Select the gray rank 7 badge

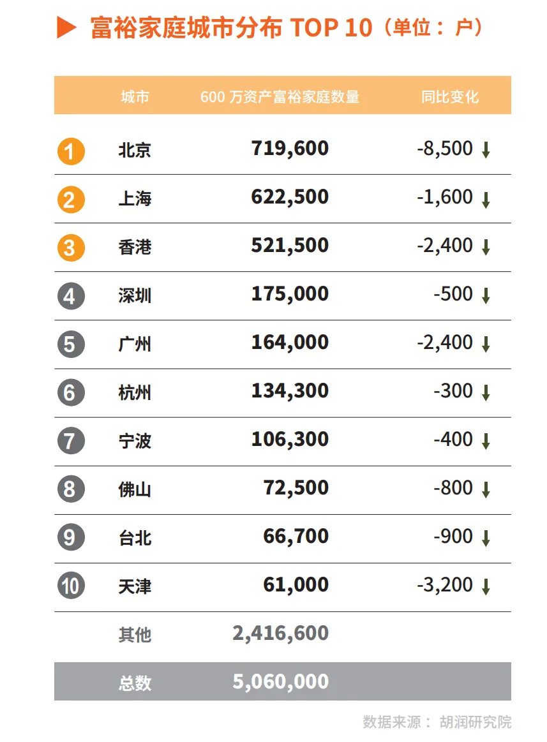click(x=71, y=441)
